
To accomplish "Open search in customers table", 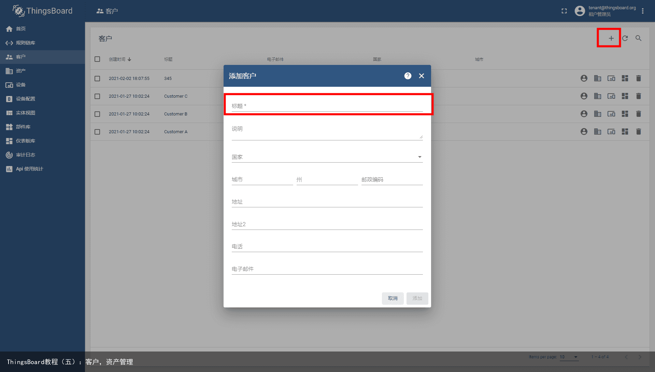I will point(639,38).
